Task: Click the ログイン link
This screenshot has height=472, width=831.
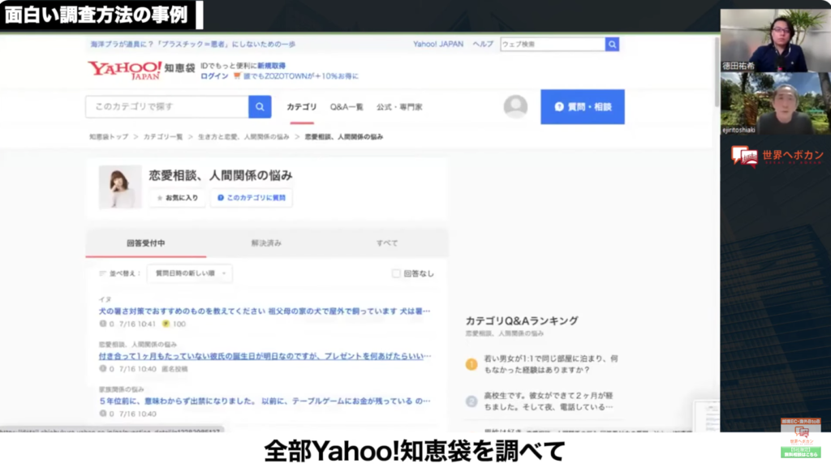Action: (214, 76)
